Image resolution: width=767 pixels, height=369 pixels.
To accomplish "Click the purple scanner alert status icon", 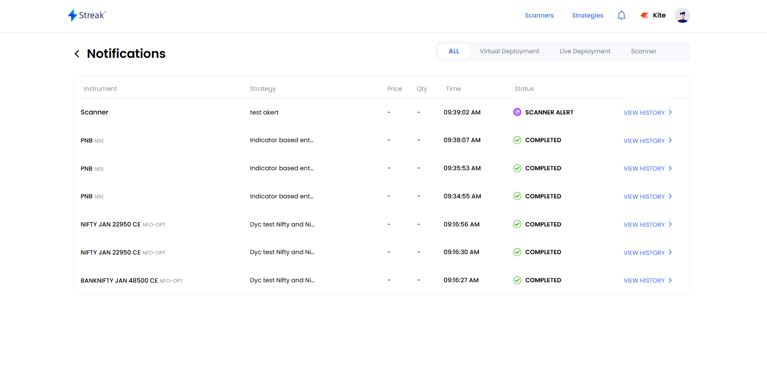I will tap(517, 112).
